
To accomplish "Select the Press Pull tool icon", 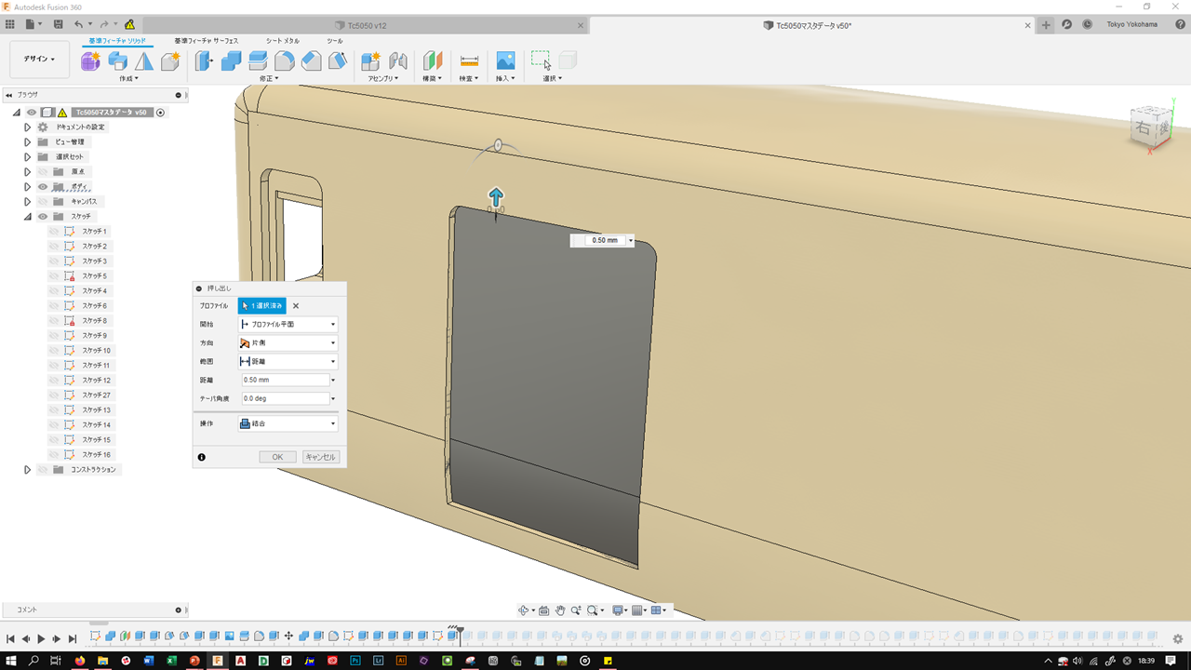I will pos(205,61).
